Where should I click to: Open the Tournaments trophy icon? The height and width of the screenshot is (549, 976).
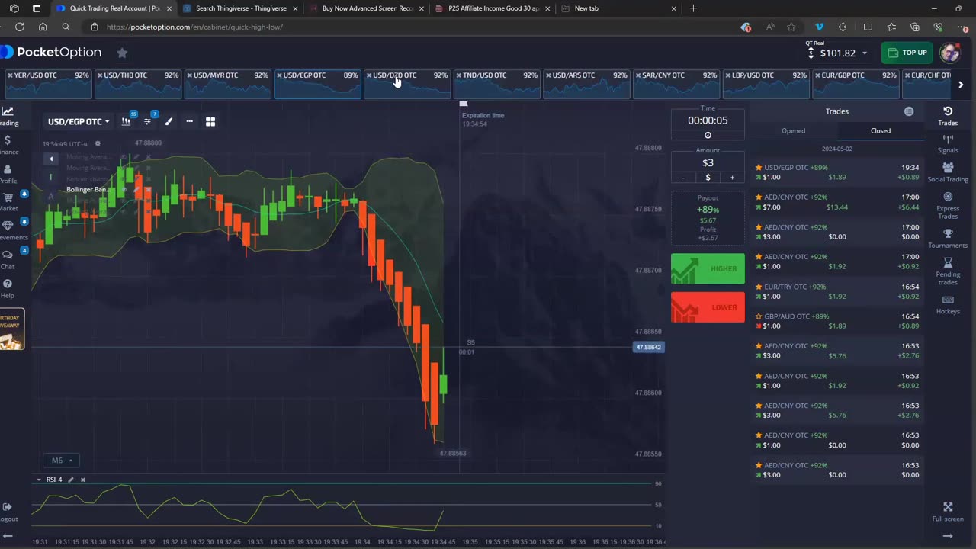pos(948,239)
